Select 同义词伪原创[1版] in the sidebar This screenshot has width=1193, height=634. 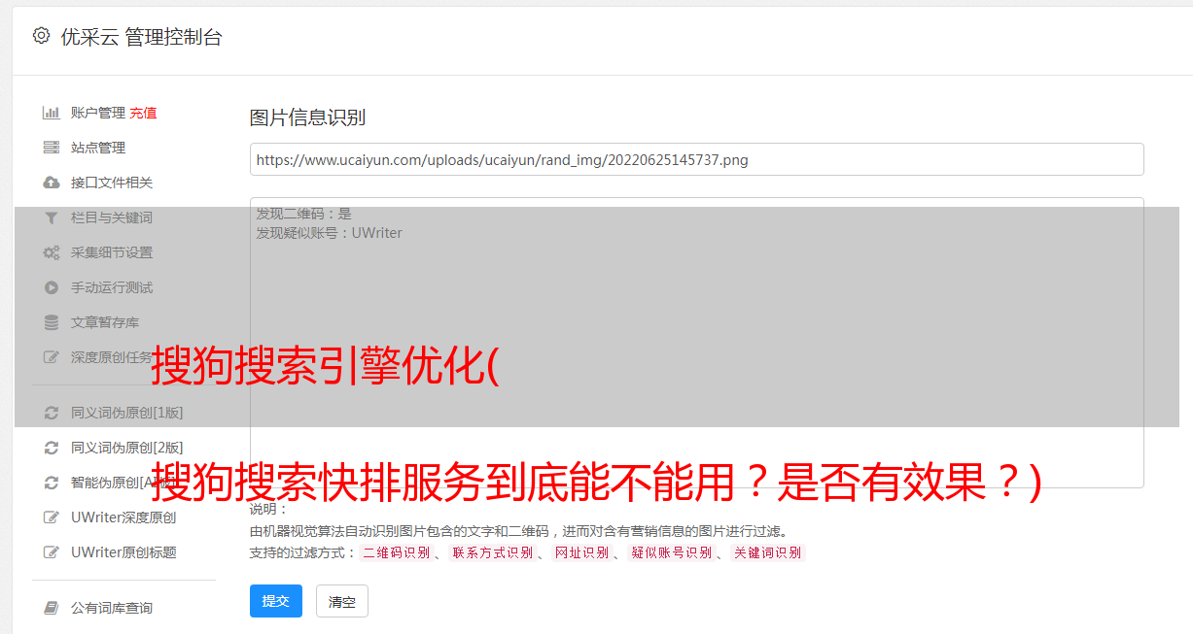126,413
